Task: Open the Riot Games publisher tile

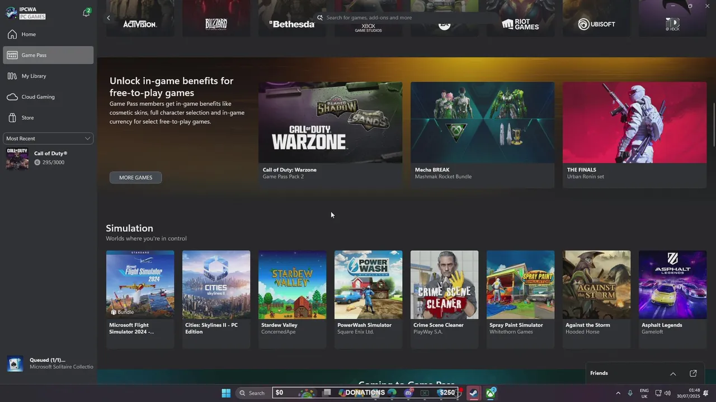Action: click(520, 18)
